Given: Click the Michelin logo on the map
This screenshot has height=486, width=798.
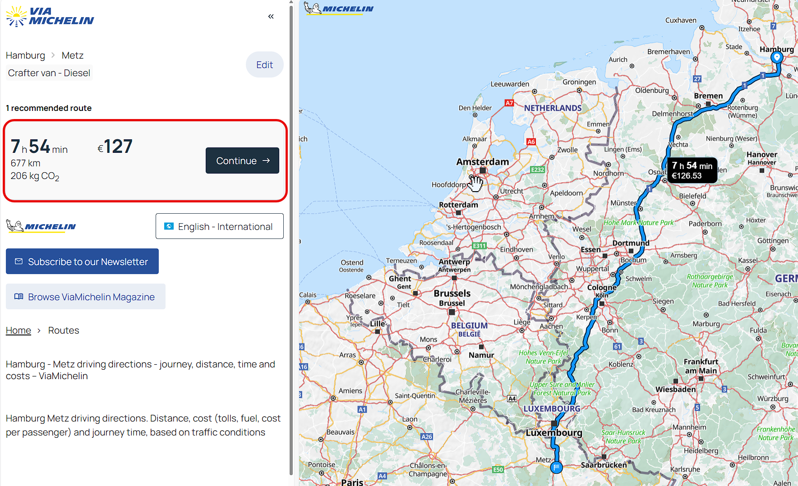Looking at the screenshot, I should coord(339,8).
